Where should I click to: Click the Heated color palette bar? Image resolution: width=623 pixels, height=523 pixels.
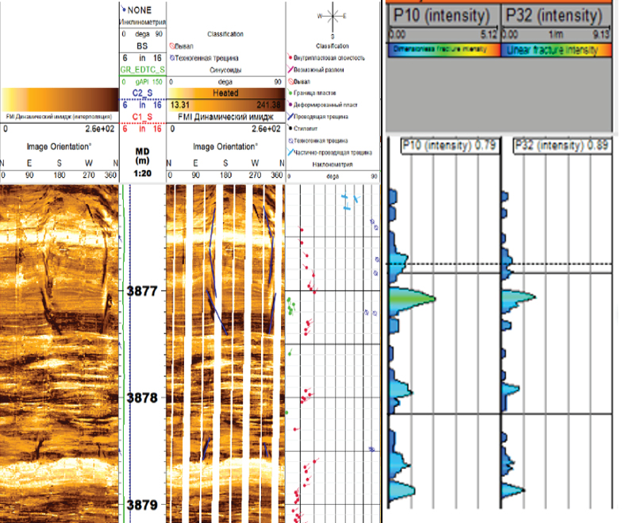(x=225, y=93)
